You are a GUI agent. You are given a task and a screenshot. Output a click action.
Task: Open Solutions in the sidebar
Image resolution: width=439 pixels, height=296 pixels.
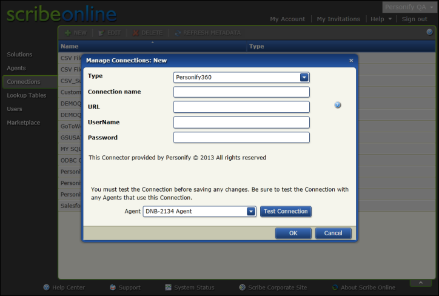[x=19, y=55]
